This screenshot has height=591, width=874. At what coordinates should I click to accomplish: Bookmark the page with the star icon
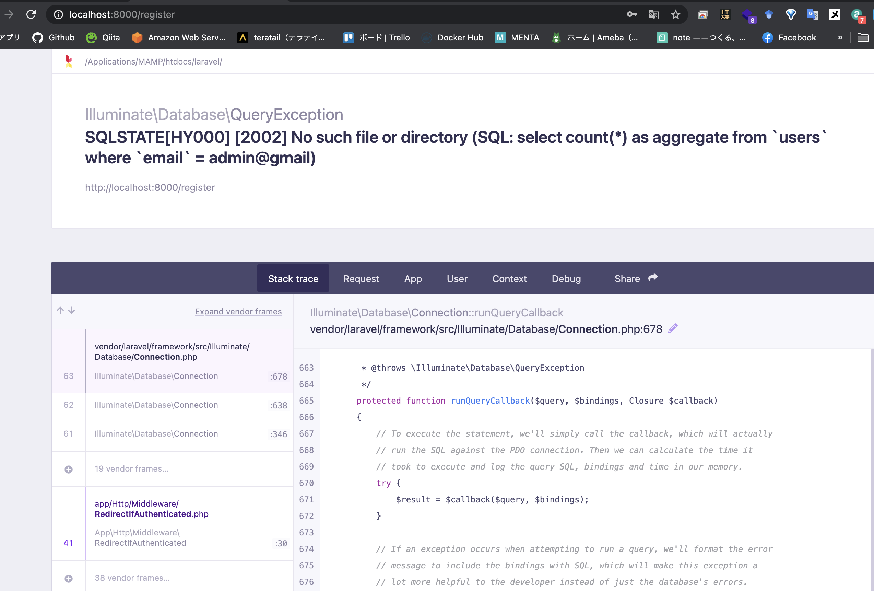click(675, 15)
